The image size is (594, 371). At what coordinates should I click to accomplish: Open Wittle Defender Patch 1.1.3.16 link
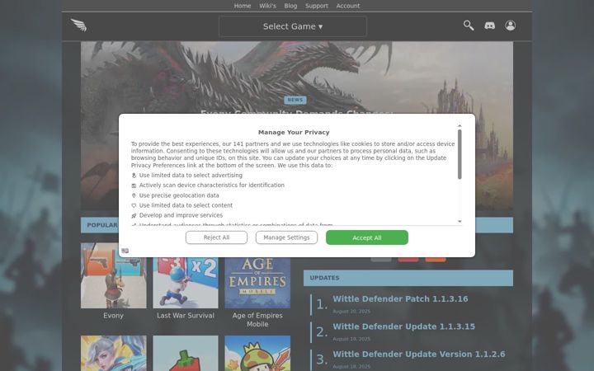pos(400,298)
